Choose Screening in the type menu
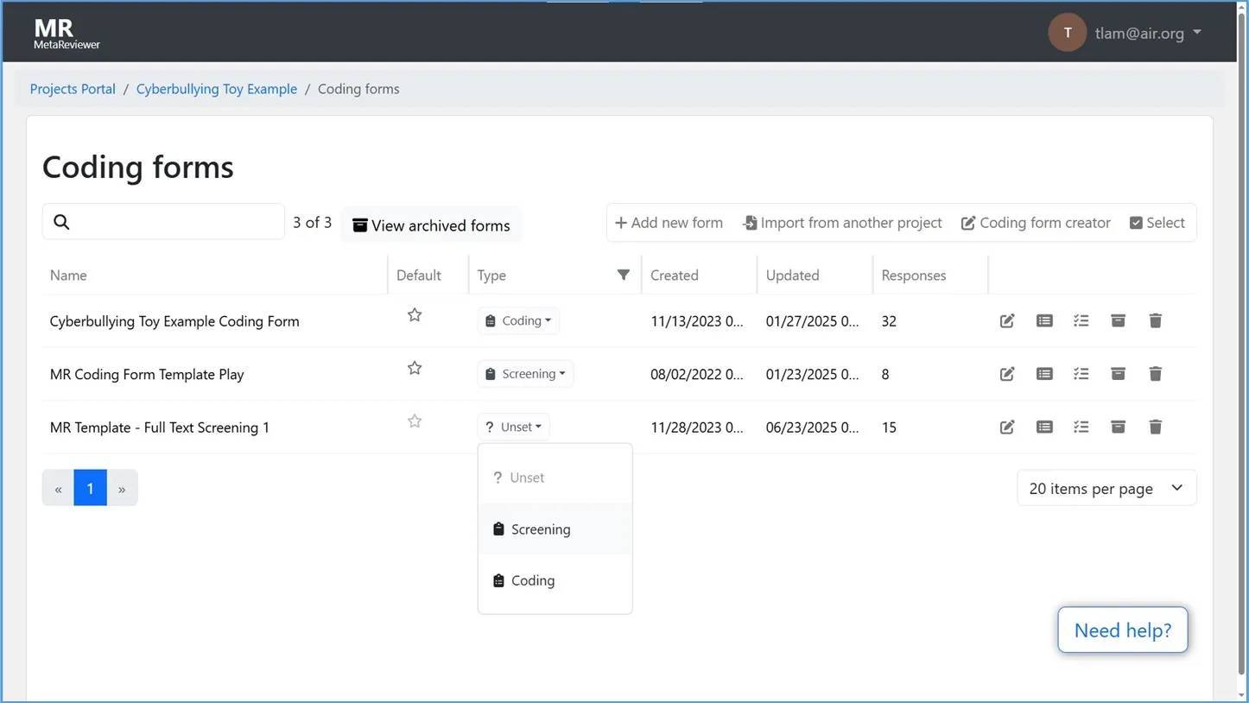1249x703 pixels. pos(555,529)
